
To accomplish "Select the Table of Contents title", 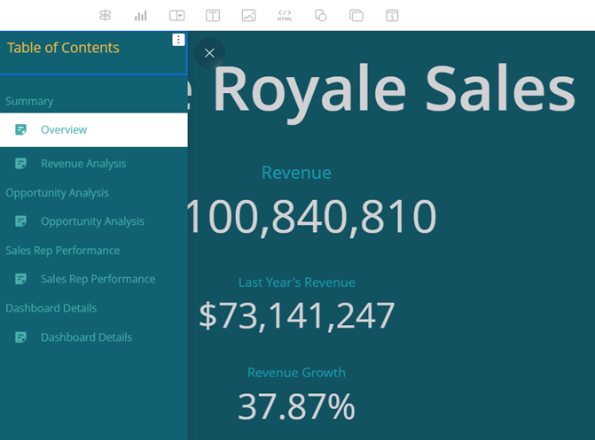I will click(x=63, y=48).
